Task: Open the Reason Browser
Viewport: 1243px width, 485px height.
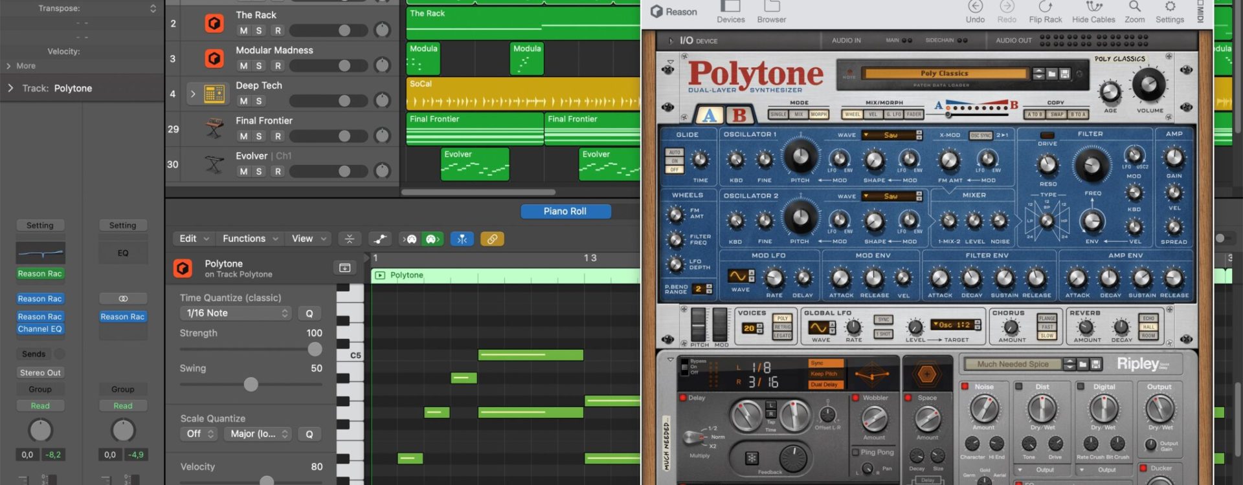Action: click(772, 12)
